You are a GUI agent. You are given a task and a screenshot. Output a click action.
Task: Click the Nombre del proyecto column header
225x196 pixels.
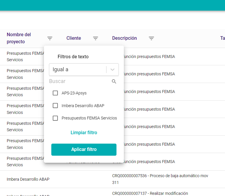coord(19,38)
